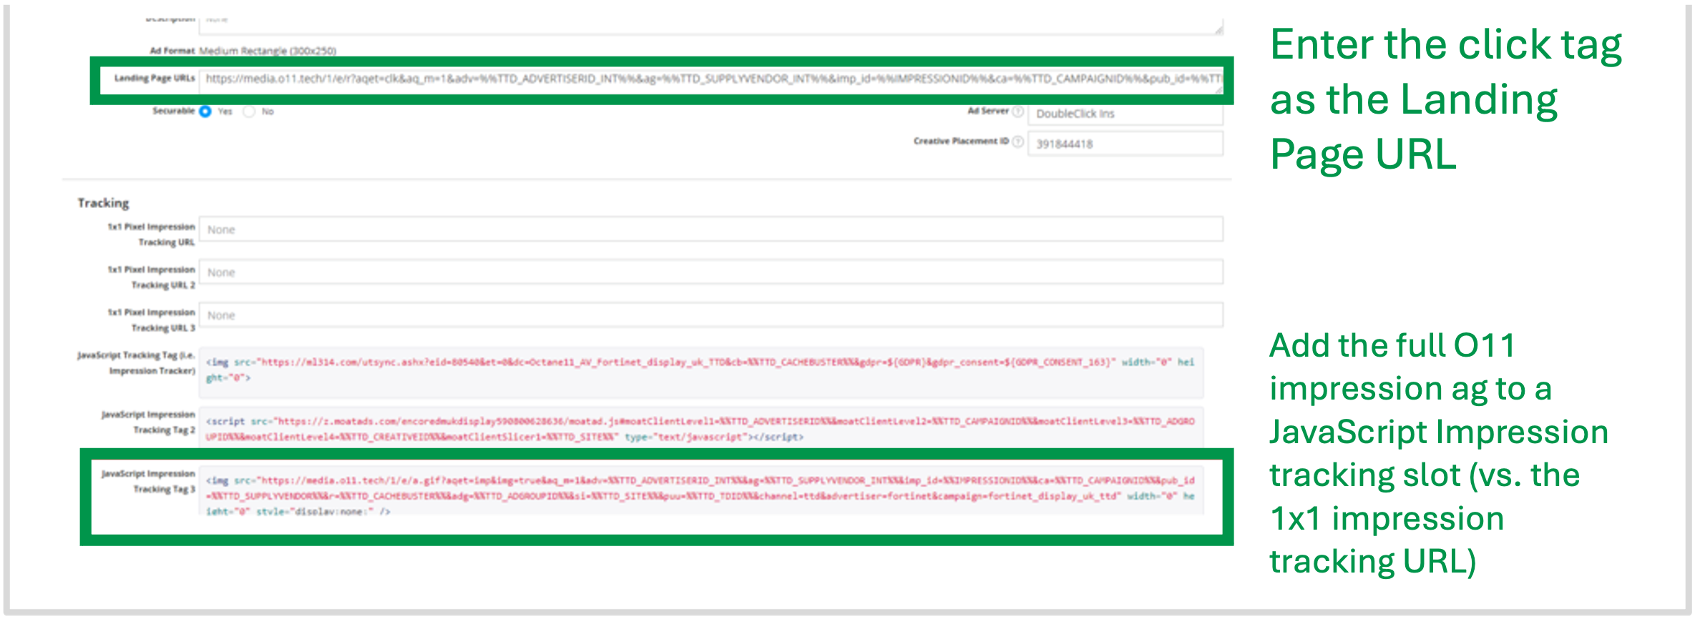Click the Landing Page URLs input field
Viewport: 1695px width, 619px height.
pos(711,81)
